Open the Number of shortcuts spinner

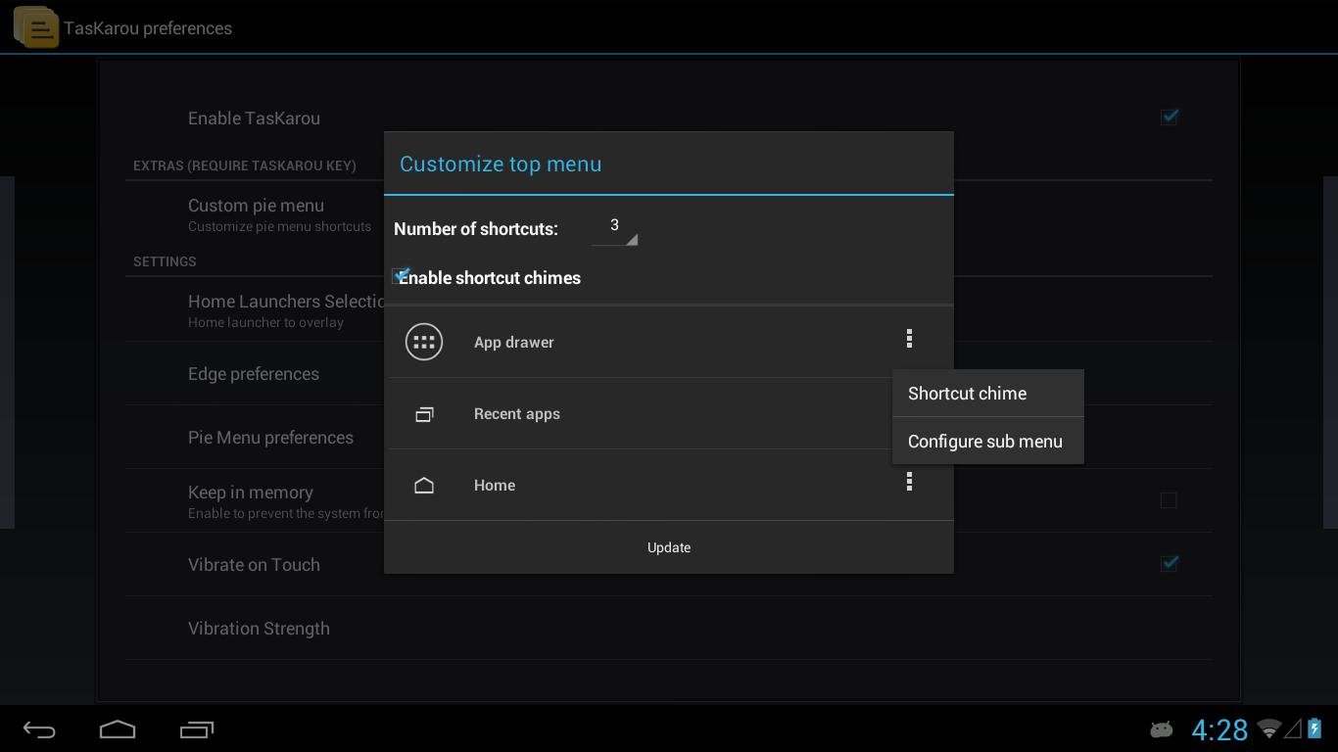click(x=615, y=228)
